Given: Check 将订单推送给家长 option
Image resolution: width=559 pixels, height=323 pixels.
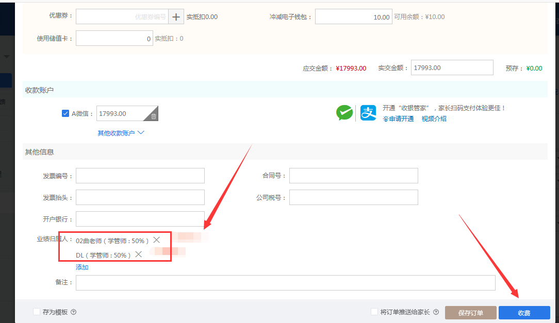Looking at the screenshot, I should point(374,312).
